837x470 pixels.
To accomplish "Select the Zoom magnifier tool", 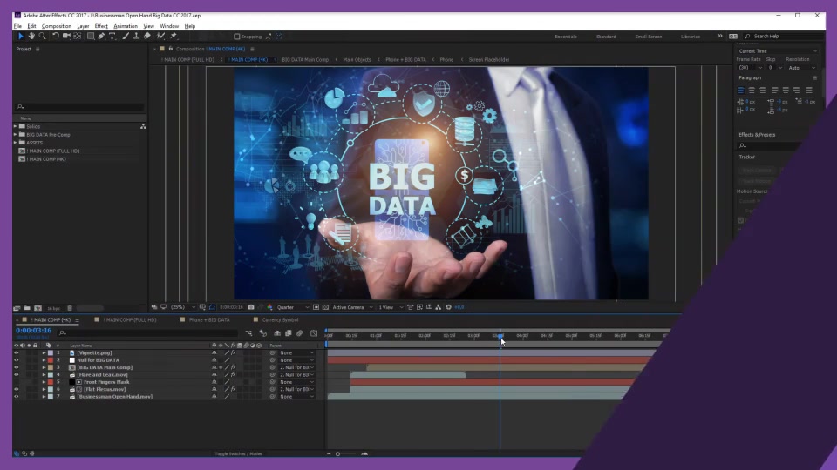I will (x=42, y=37).
